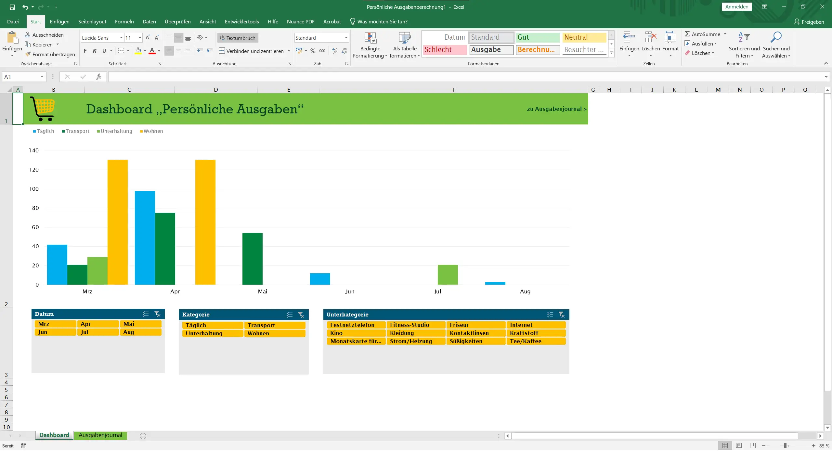
Task: Switch to the Ausgabenjournal sheet tab
Action: click(x=100, y=436)
